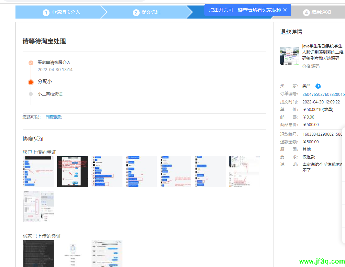Select step 2 提交凭证

click(x=147, y=12)
